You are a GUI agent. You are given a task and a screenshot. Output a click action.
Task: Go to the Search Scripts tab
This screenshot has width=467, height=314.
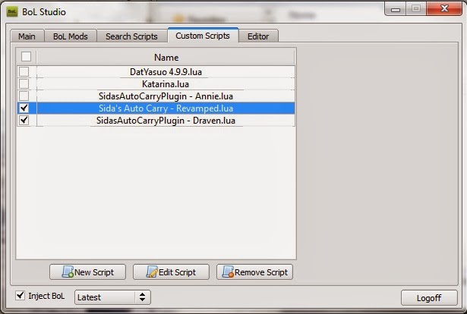pyautogui.click(x=131, y=36)
